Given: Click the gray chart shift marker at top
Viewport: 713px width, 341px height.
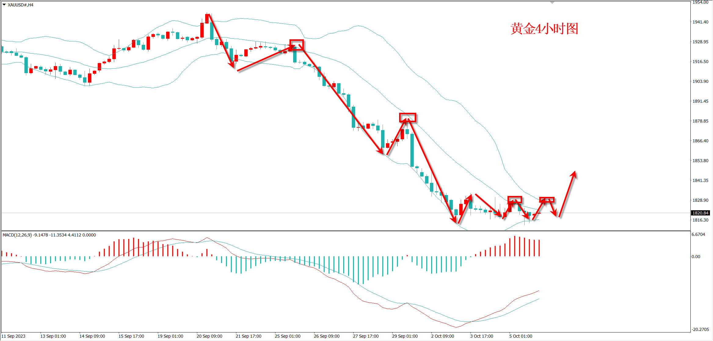Looking at the screenshot, I should (552, 3).
